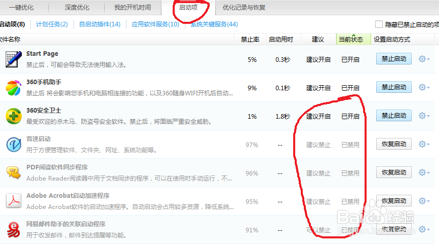Viewport: 439px width, 246px height.
Task: Sort by 建议 column header
Action: point(318,40)
